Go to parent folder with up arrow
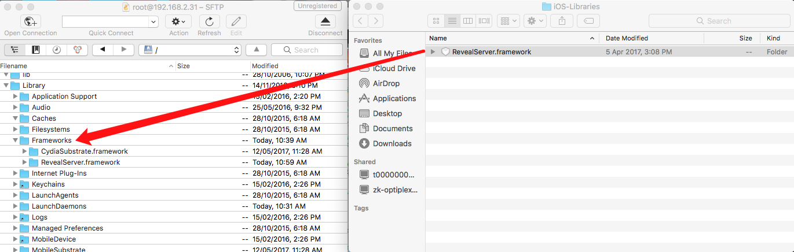This screenshot has height=252, width=794. 256,50
